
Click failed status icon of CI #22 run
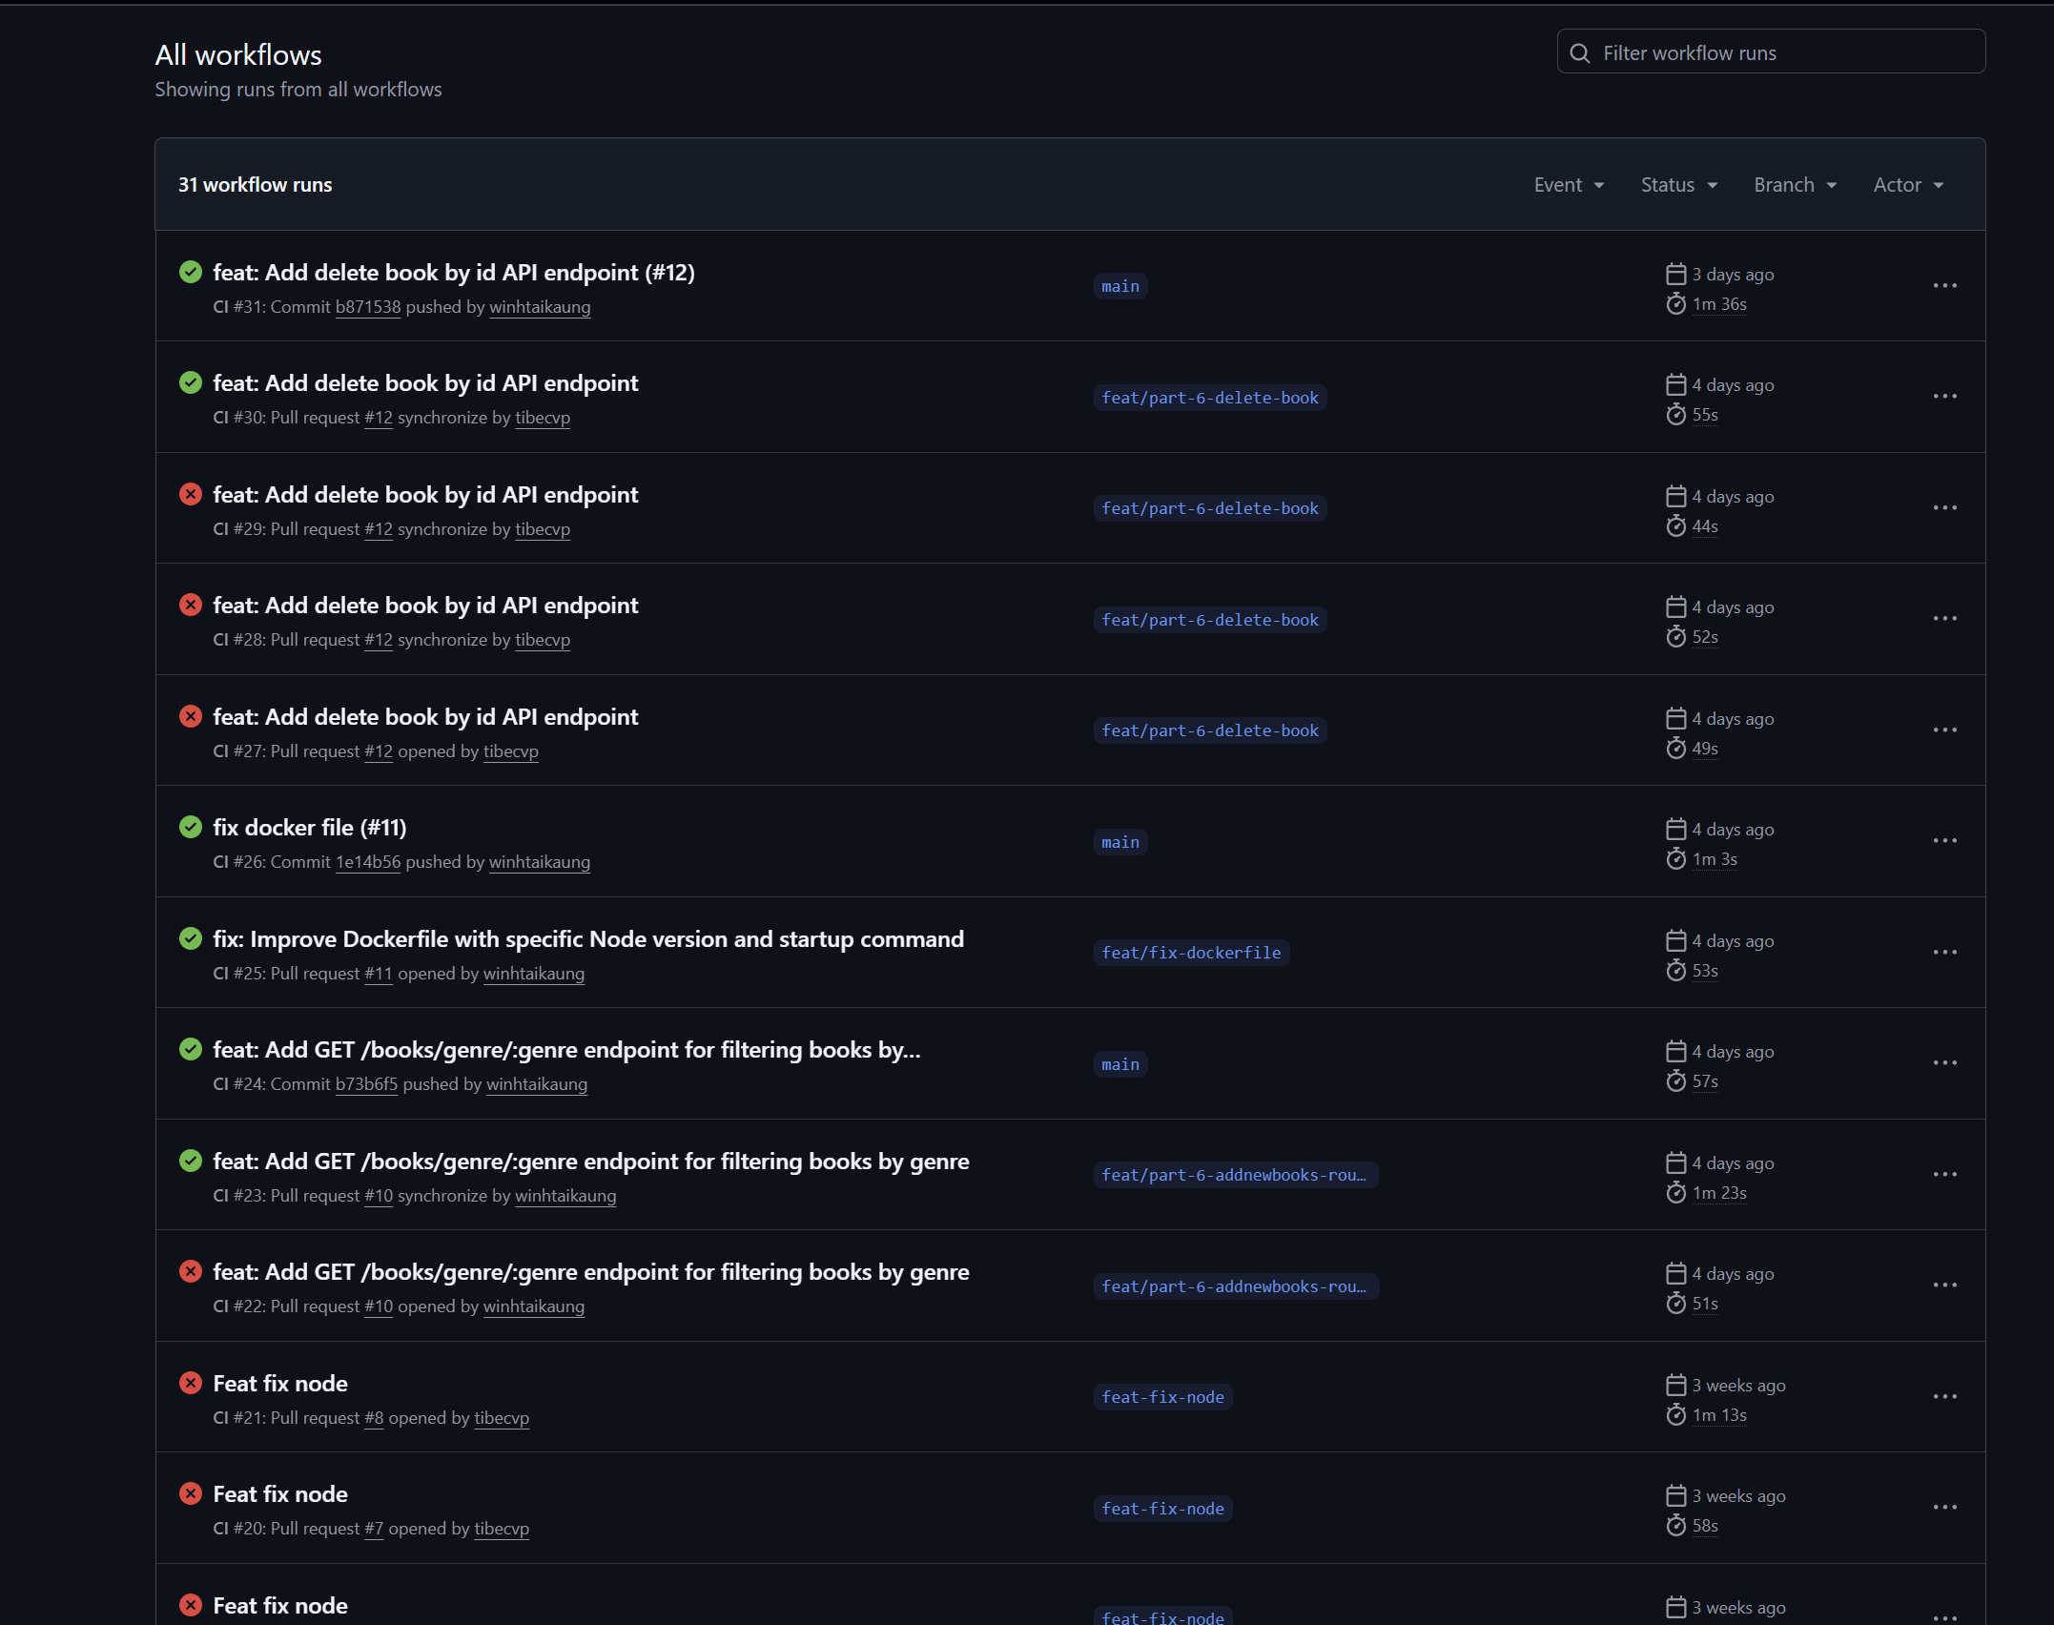point(191,1271)
